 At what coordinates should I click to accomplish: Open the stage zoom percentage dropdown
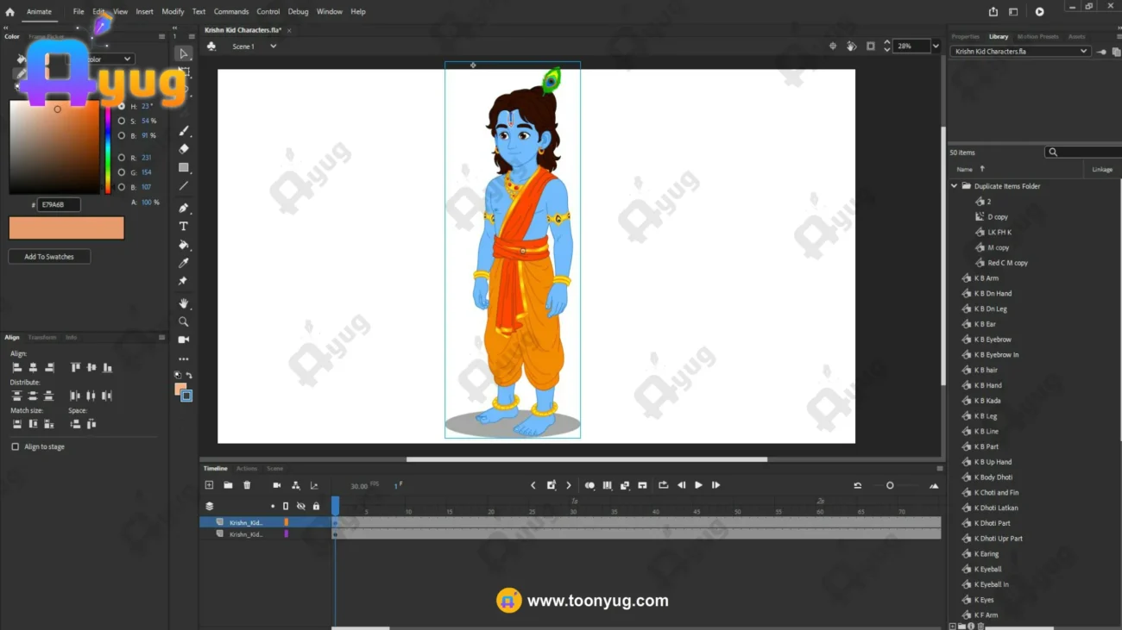pos(936,47)
